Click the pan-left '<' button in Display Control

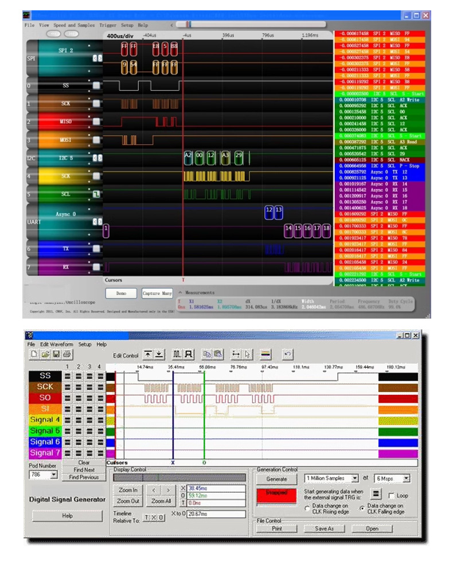154,490
